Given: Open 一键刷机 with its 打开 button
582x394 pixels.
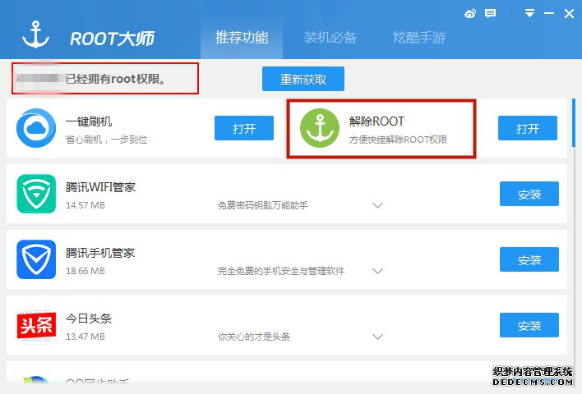Looking at the screenshot, I should coord(244,128).
